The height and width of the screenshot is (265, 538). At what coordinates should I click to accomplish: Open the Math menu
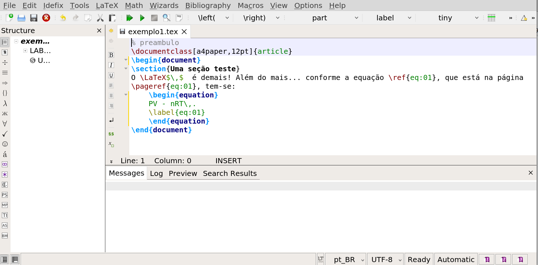[x=134, y=5]
